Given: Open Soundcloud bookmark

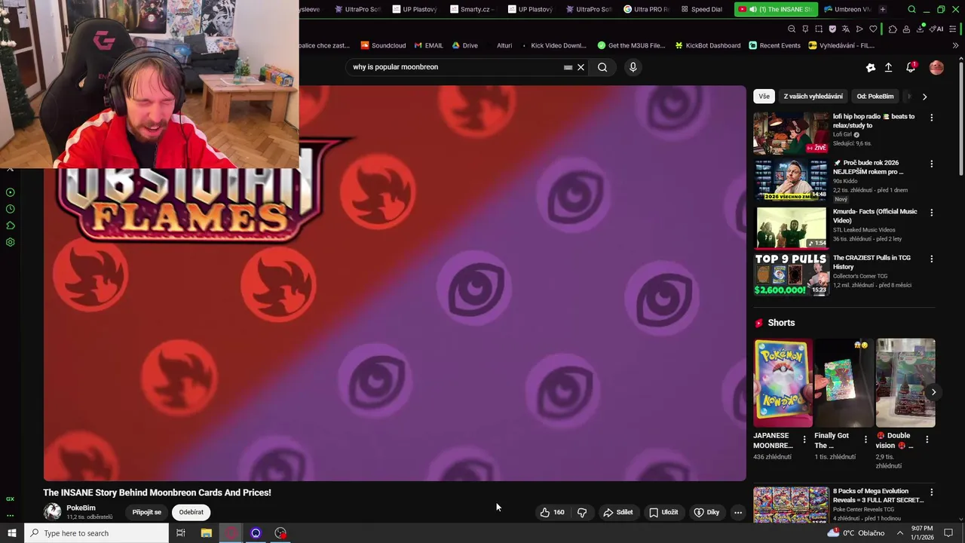Looking at the screenshot, I should click(383, 45).
